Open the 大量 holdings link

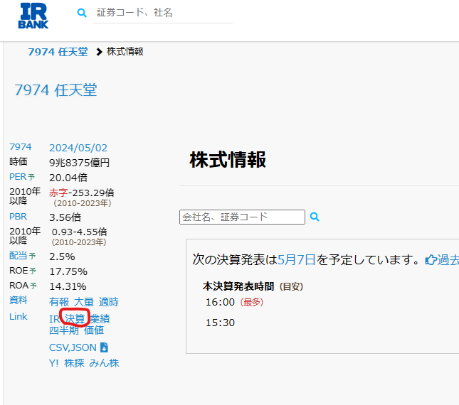click(x=84, y=302)
